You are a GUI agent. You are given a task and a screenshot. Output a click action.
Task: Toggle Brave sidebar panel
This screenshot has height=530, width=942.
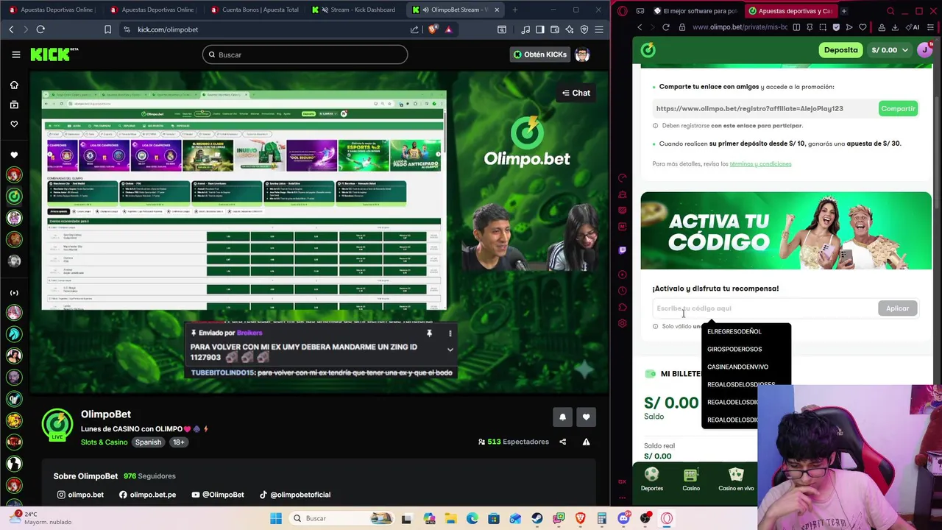(x=540, y=29)
